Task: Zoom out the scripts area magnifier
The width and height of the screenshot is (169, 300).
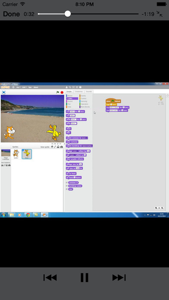Action: pyautogui.click(x=156, y=208)
